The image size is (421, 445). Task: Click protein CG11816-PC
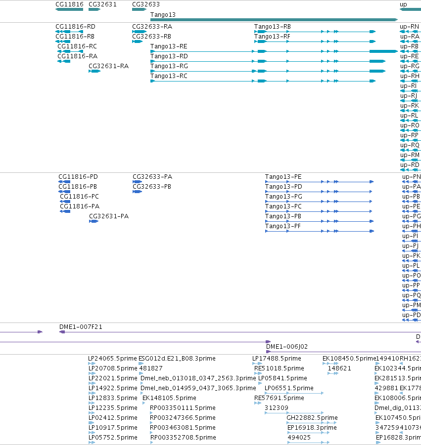coord(79,197)
